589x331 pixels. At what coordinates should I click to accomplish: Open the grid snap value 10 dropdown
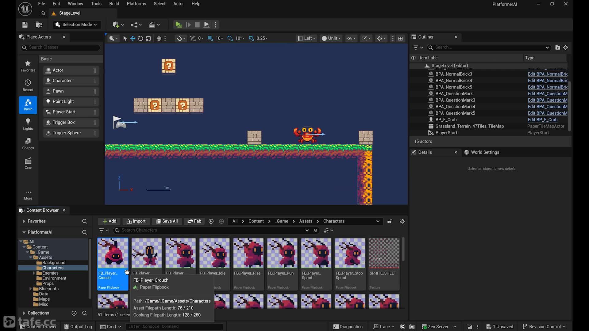click(219, 38)
